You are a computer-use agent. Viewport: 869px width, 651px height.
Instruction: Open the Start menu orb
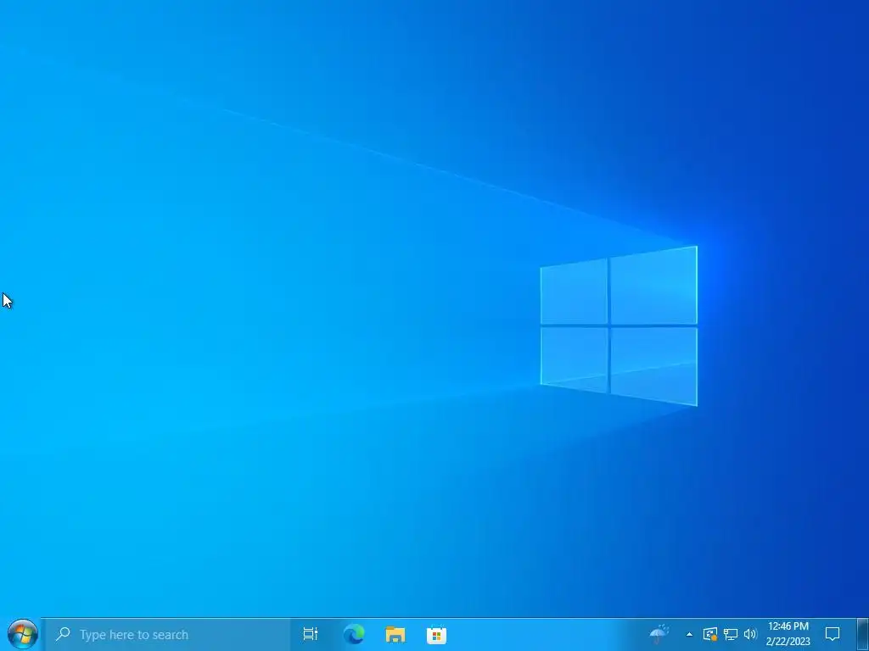tap(23, 634)
